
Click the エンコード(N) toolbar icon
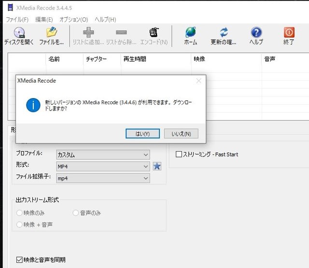tap(154, 32)
